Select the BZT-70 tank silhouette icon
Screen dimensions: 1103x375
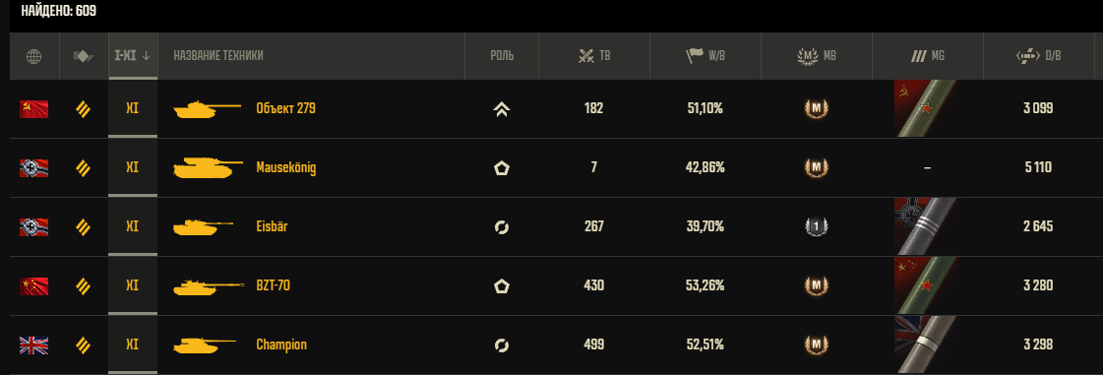click(209, 286)
